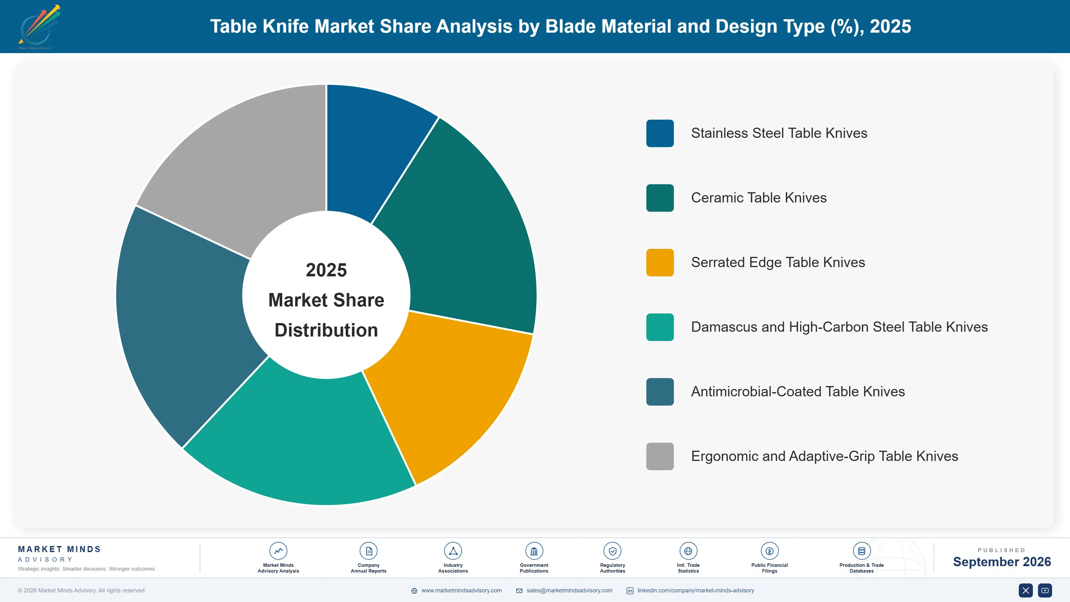
Task: Open the Industry Associations icon
Action: [453, 551]
